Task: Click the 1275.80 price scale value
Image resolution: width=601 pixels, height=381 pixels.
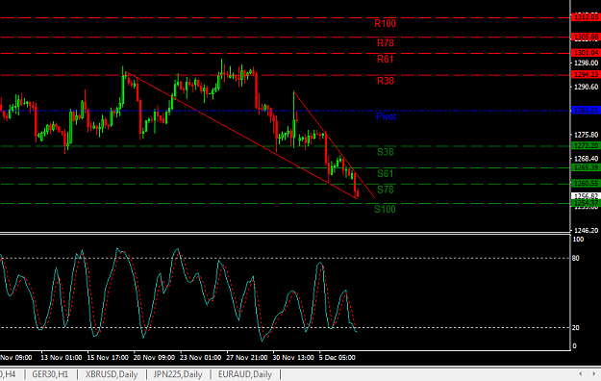Action: coord(586,135)
